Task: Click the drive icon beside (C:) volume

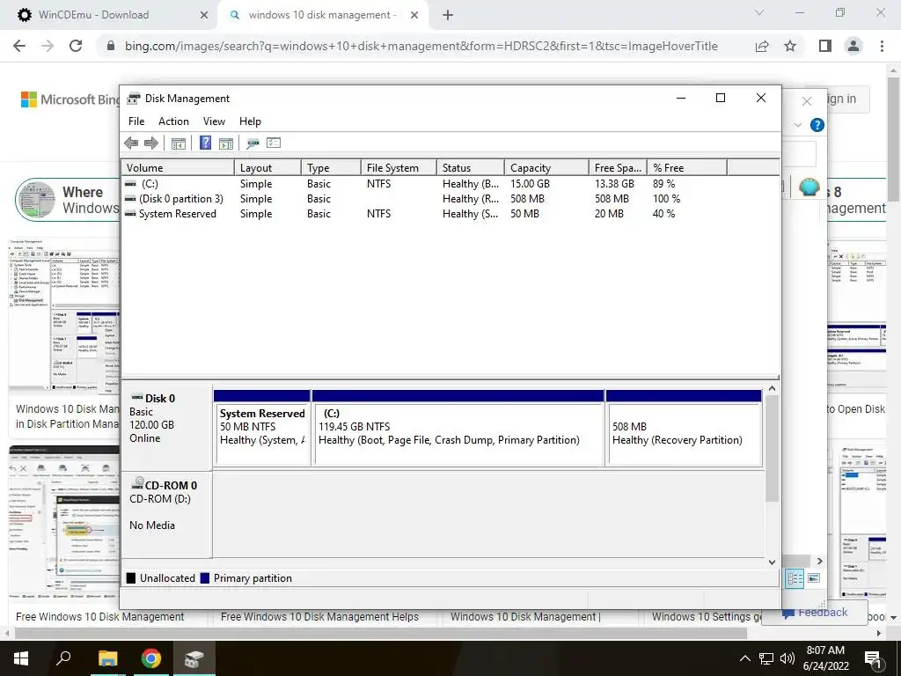Action: (x=130, y=184)
